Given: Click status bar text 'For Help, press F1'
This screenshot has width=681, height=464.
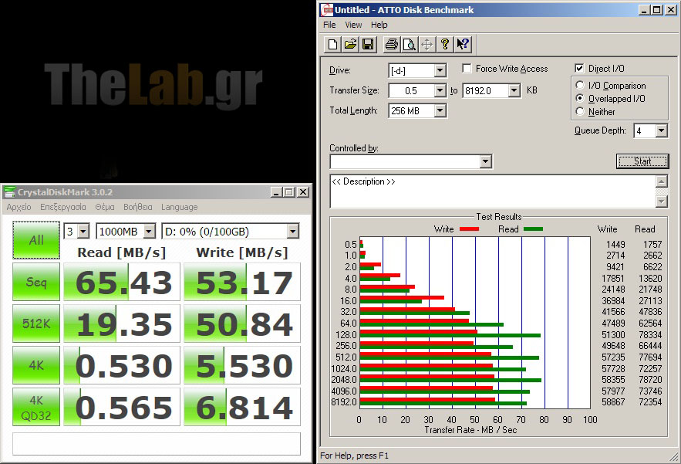Looking at the screenshot, I should point(355,456).
